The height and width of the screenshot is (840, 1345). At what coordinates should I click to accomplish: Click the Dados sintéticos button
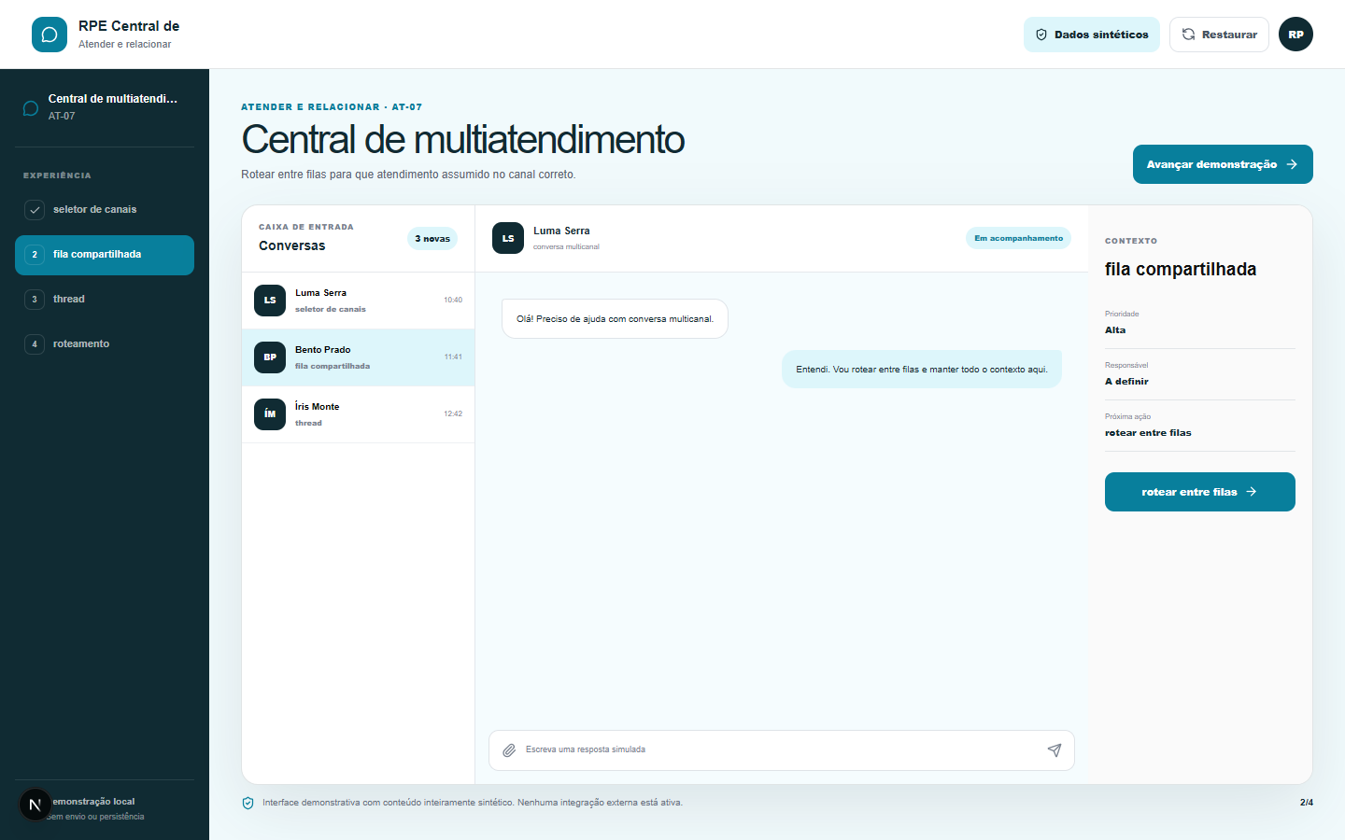tap(1092, 35)
